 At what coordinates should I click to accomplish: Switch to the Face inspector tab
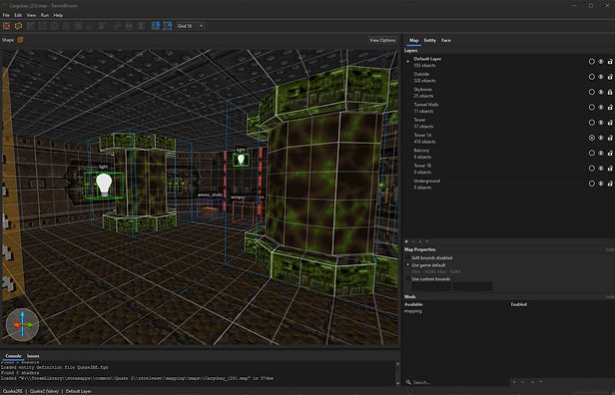[x=446, y=40]
